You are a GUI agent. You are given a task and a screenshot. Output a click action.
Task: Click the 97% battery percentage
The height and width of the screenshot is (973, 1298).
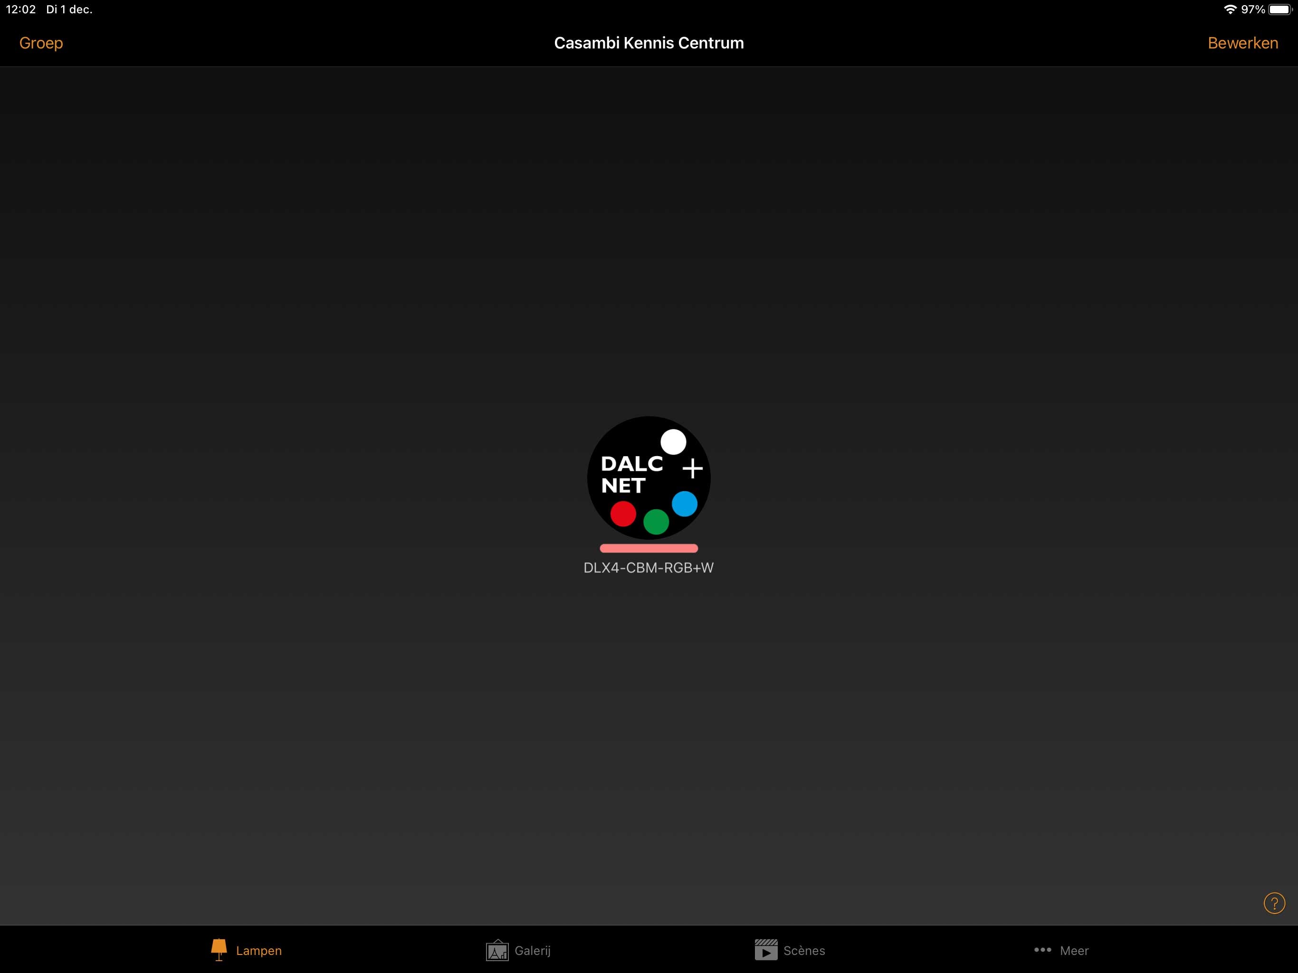pyautogui.click(x=1253, y=10)
